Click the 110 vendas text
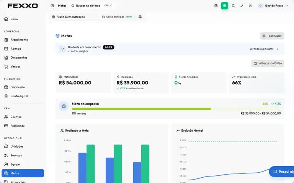Image resolution: width=294 pixels, height=183 pixels. coord(79,113)
